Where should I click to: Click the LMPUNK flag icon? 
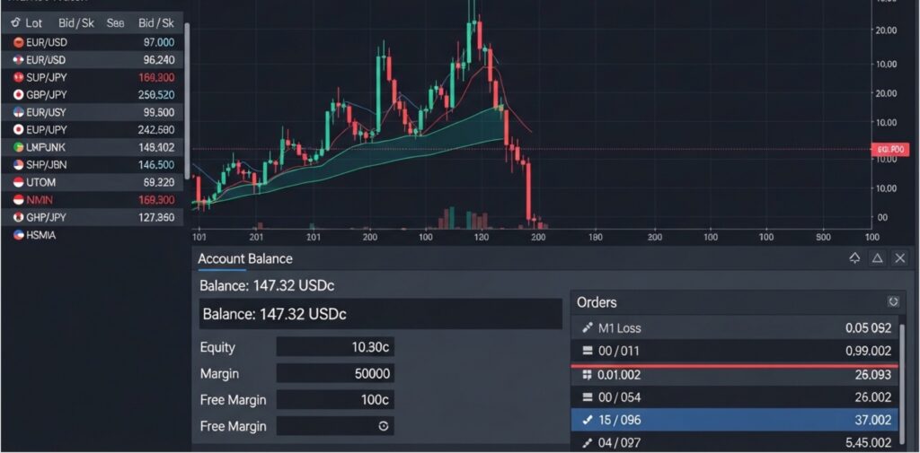[x=18, y=147]
